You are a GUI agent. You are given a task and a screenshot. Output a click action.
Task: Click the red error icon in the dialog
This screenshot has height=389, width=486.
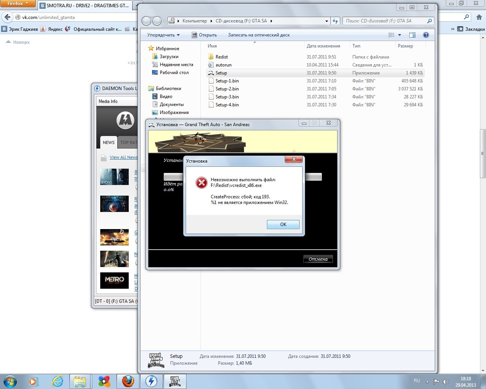click(201, 183)
